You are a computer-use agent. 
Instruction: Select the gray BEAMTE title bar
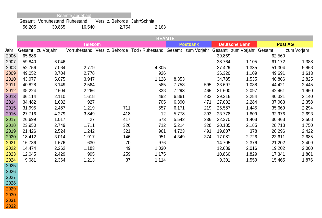pyautogui.click(x=165, y=39)
